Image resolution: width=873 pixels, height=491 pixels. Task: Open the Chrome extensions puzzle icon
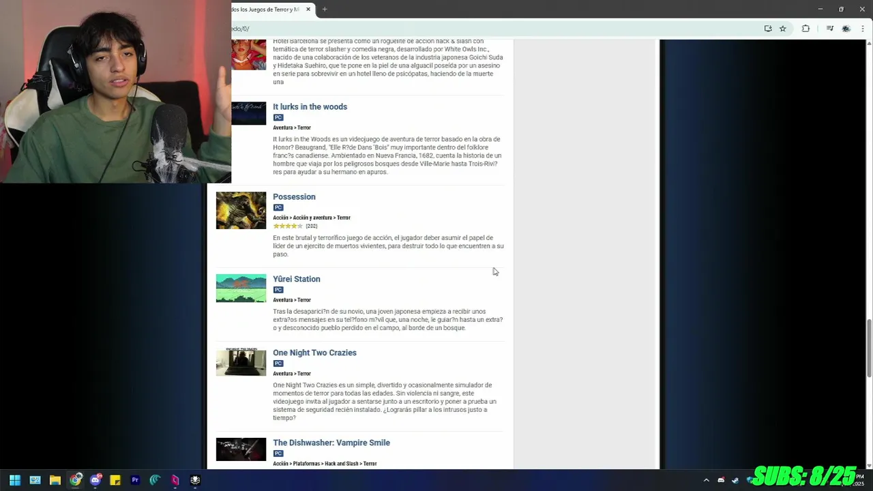tap(805, 29)
